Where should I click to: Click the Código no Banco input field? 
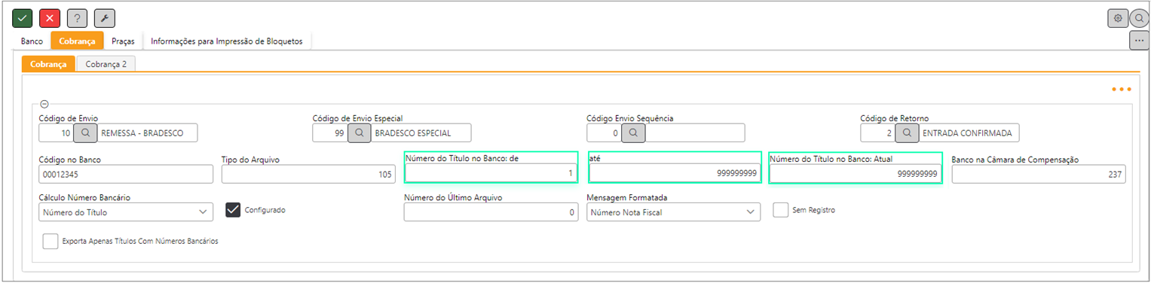tap(126, 174)
